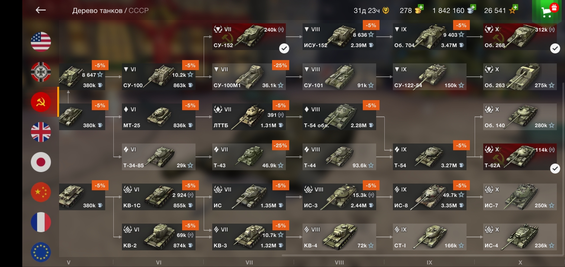The height and width of the screenshot is (267, 565).
Task: Switch to the United Kingdom flag icon
Action: (x=41, y=132)
